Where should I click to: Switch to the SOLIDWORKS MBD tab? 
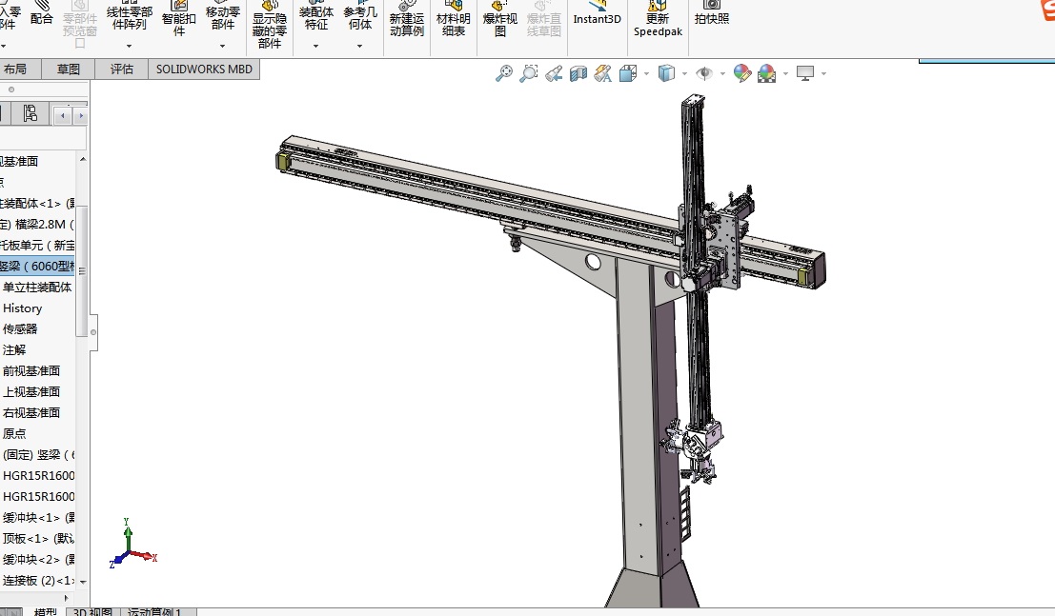tap(204, 70)
